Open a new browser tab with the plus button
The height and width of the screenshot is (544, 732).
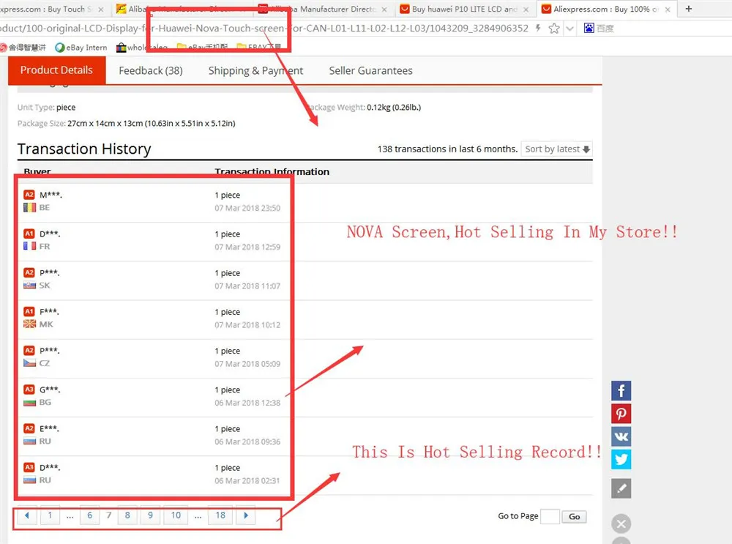[x=689, y=8]
